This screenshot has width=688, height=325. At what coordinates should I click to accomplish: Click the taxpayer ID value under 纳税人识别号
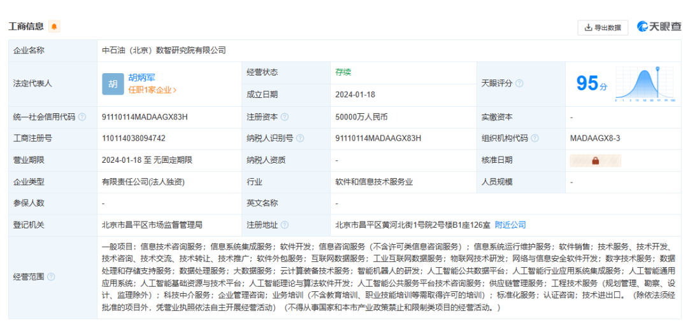[378, 139]
